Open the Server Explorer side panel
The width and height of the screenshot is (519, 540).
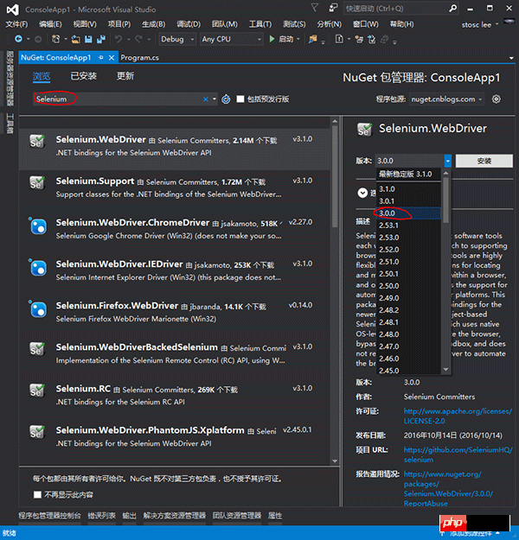(x=10, y=79)
